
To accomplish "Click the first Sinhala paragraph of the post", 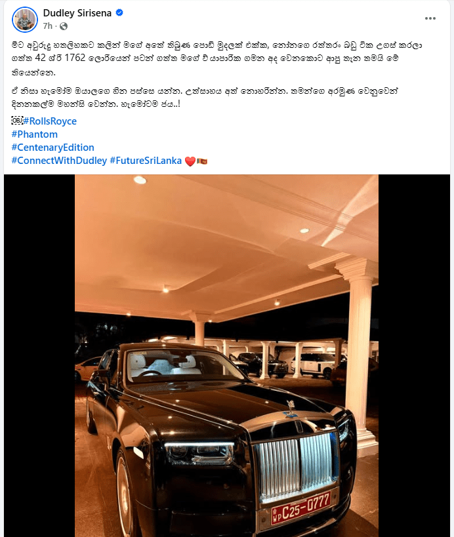I will click(x=217, y=58).
